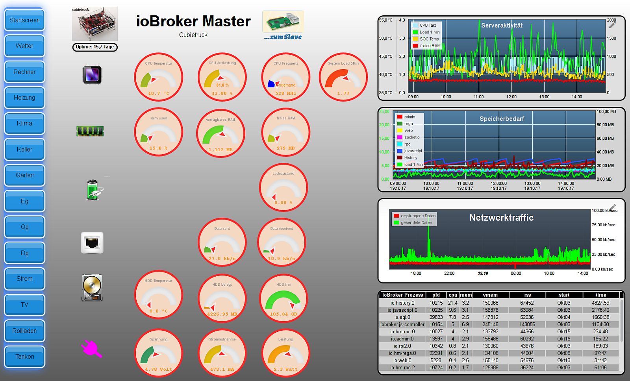Viewport: 630px width, 381px height.
Task: Click the Data sent gauge
Action: pos(222,242)
